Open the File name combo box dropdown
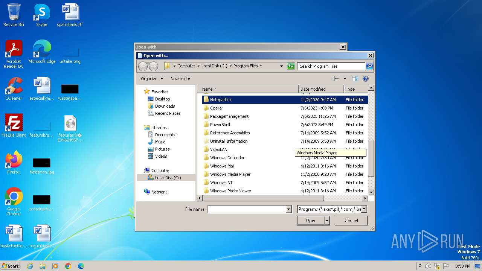 point(289,209)
